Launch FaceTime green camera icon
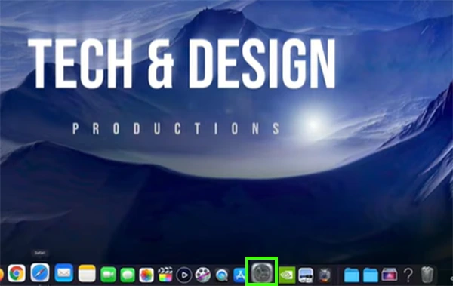The height and width of the screenshot is (286, 453). coord(108,275)
